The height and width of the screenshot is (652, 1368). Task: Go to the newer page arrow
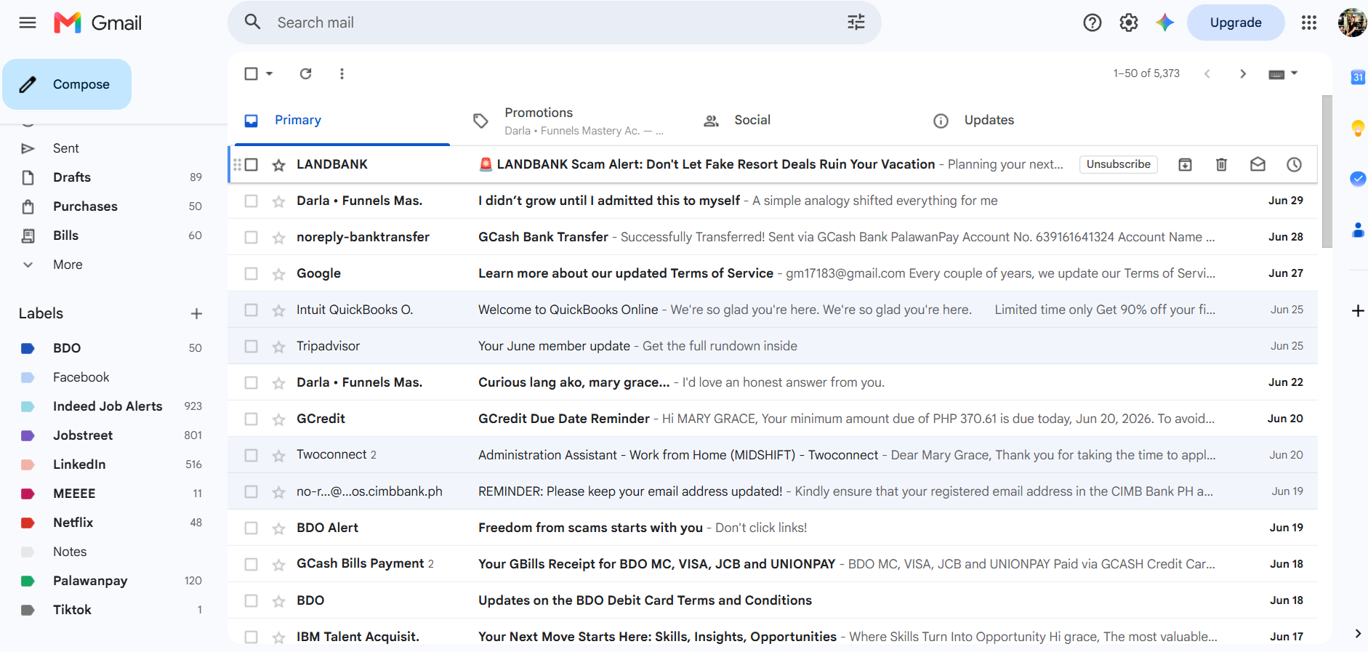point(1207,73)
